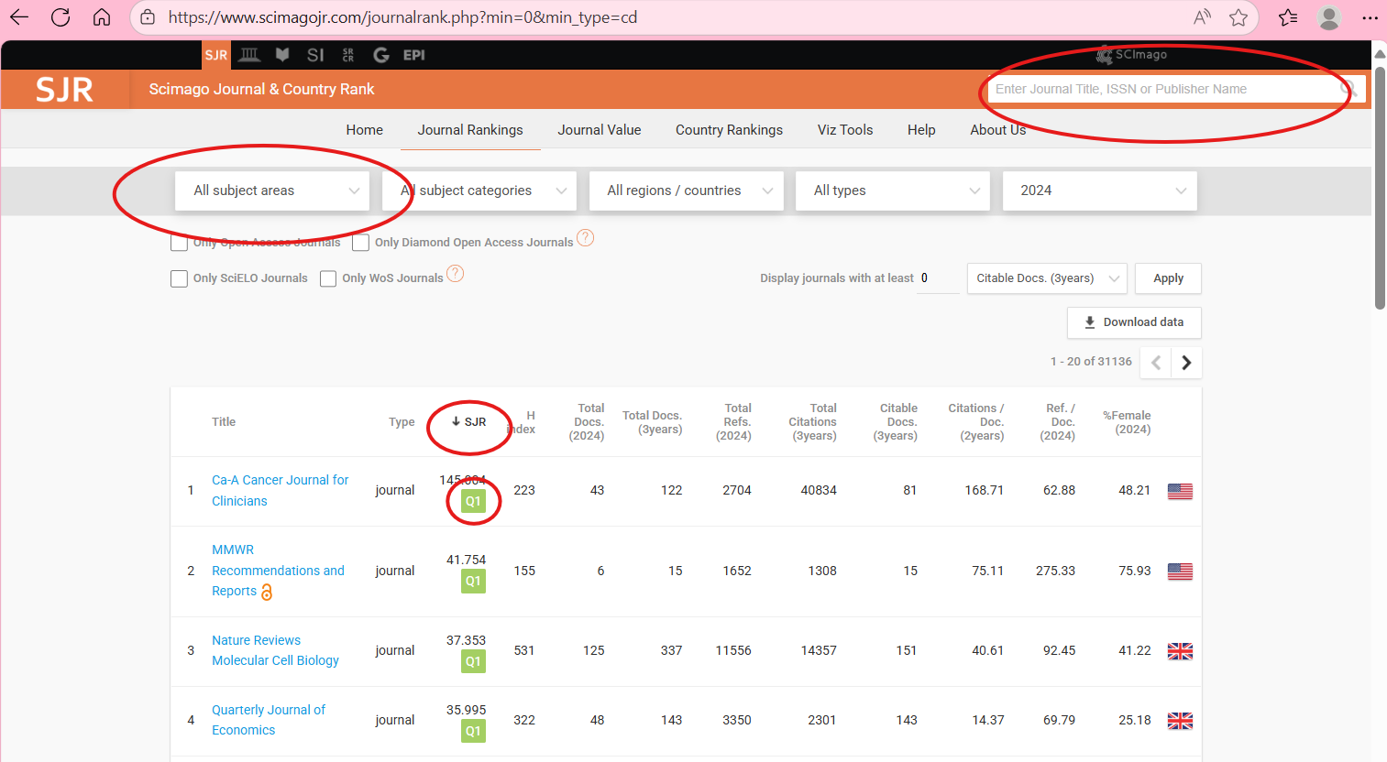Click open access icon next to MMWR Reports
Viewport: 1387px width, 762px height.
coord(267,593)
